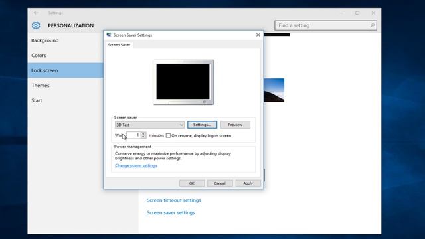Open the 3D Text screen saver dropdown
The height and width of the screenshot is (239, 425).
(x=149, y=125)
